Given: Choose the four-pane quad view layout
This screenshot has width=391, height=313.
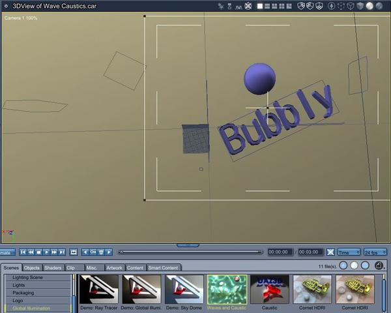Looking at the screenshot, I should pyautogui.click(x=282, y=7).
